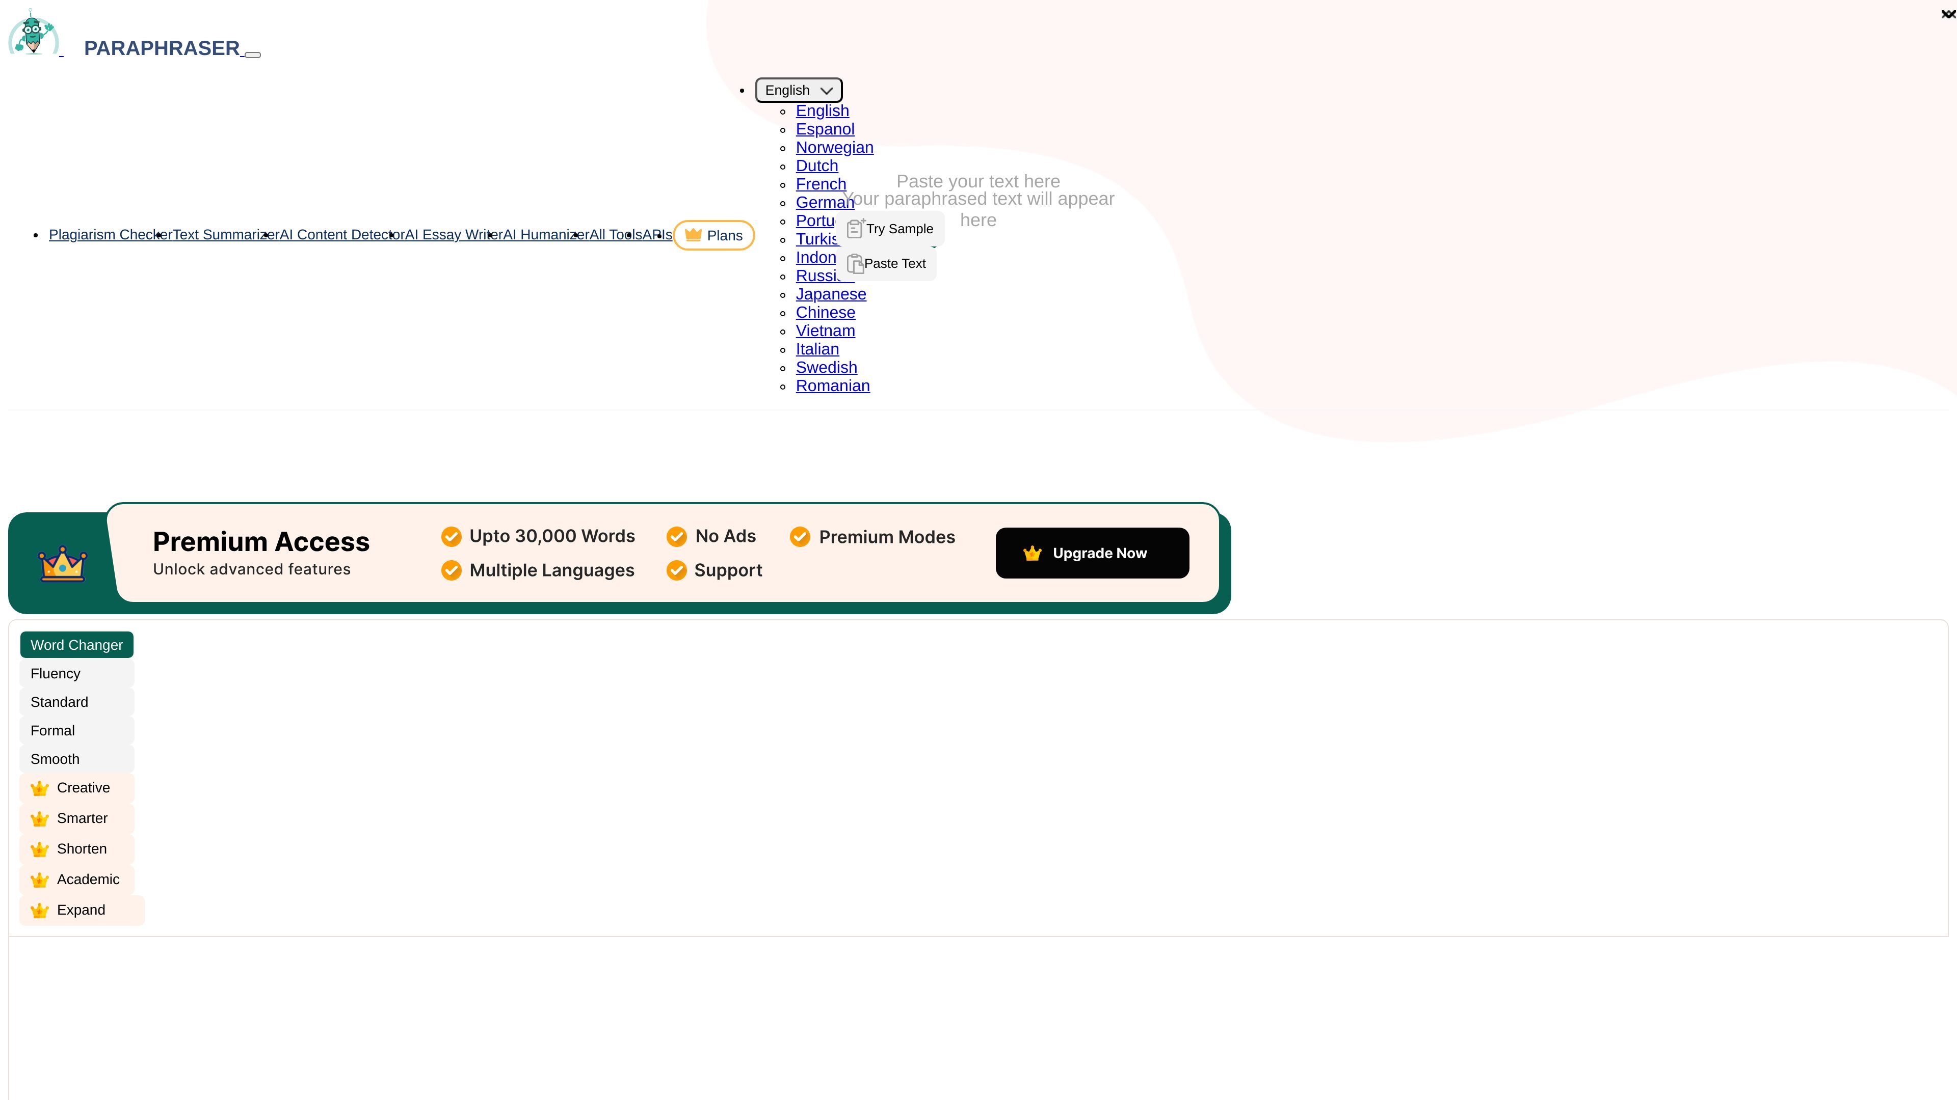The width and height of the screenshot is (1957, 1100).
Task: Select the Word Changer mode
Action: pos(77,645)
